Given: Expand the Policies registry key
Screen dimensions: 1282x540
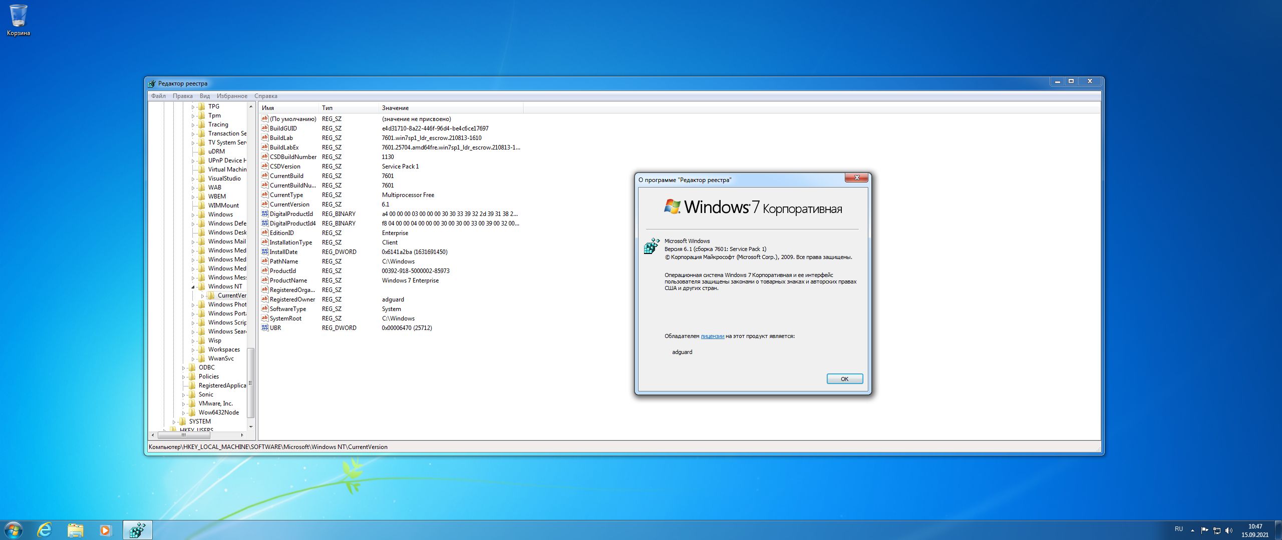Looking at the screenshot, I should (x=183, y=377).
